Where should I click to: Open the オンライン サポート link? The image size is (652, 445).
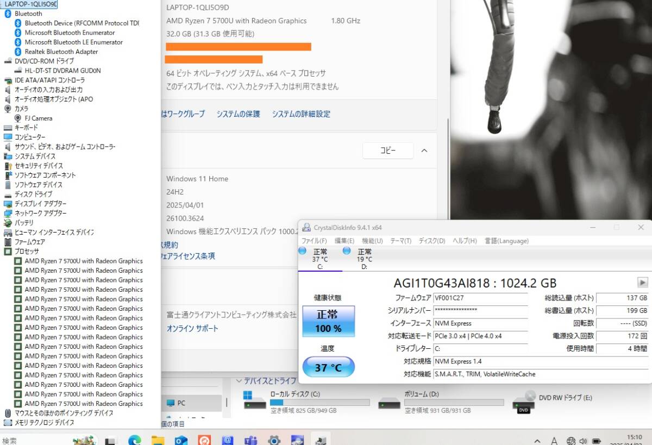click(x=192, y=329)
